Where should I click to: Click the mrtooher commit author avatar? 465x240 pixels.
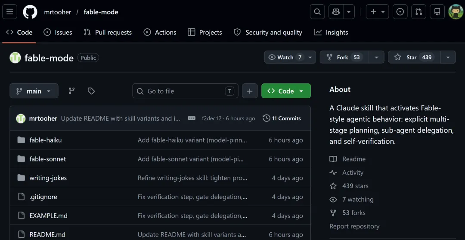[21, 118]
